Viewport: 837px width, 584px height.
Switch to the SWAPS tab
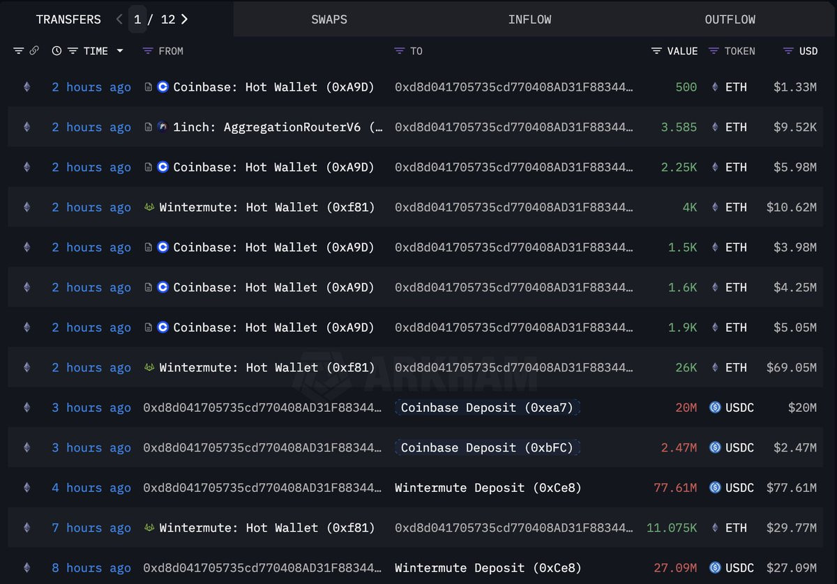(x=329, y=20)
